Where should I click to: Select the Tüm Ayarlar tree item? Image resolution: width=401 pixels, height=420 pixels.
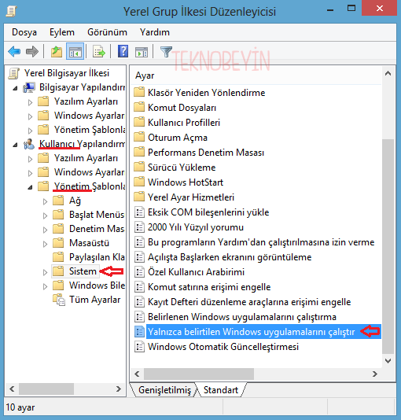pyautogui.click(x=95, y=300)
